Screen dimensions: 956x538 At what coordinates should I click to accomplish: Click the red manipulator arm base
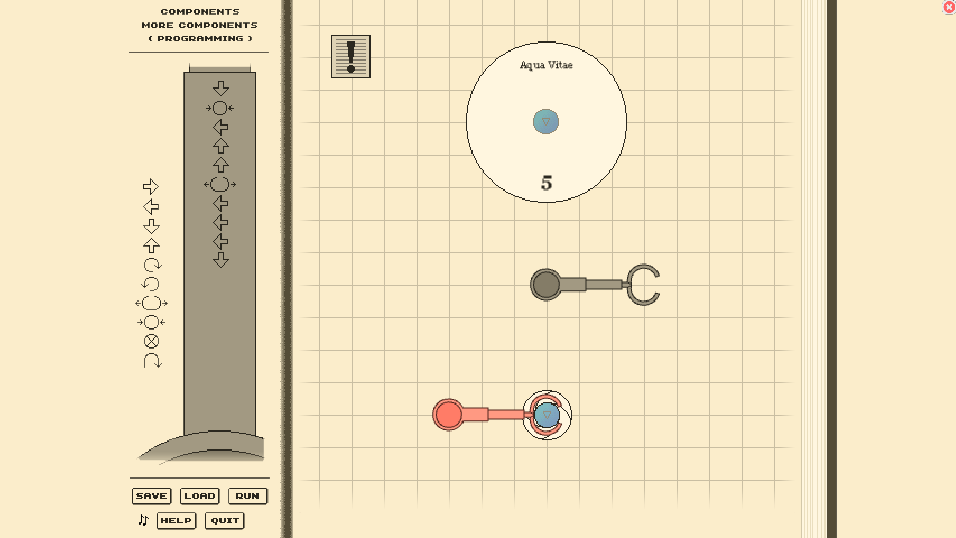[448, 415]
